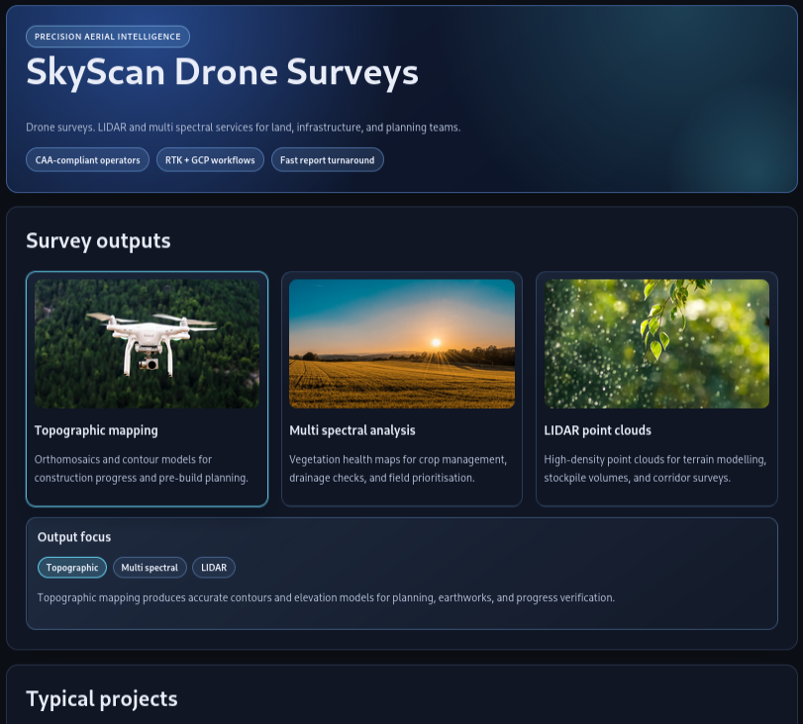Select the Topographic output focus pill
This screenshot has width=803, height=724.
[x=71, y=567]
